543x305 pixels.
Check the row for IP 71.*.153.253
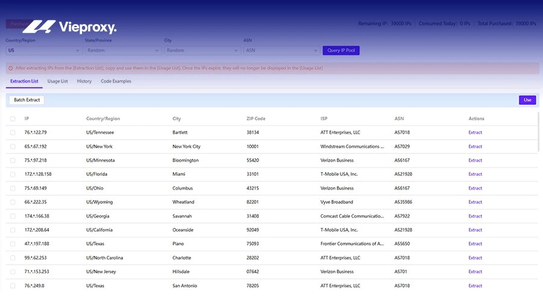[13, 272]
